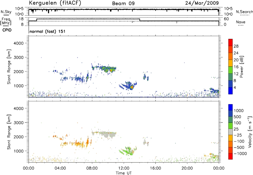Click the red-orange power echo near 13:00 UT

tap(132, 87)
